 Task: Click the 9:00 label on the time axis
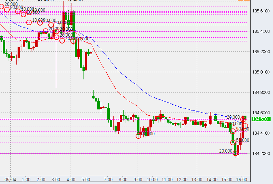(138, 180)
